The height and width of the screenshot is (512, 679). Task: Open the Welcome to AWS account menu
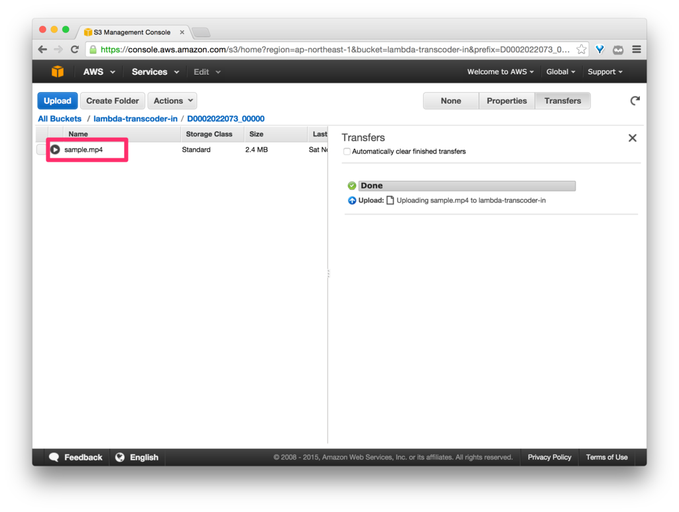(500, 72)
